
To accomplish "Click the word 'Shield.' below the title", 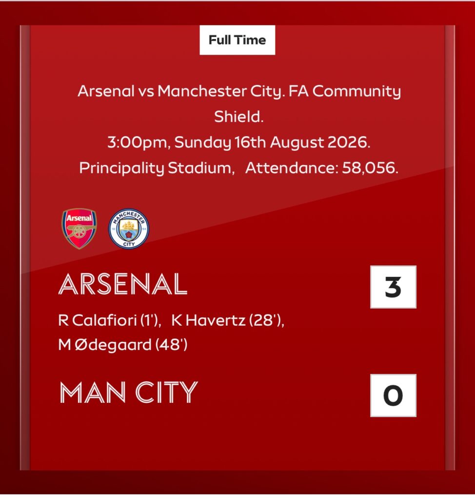I will 238,117.
